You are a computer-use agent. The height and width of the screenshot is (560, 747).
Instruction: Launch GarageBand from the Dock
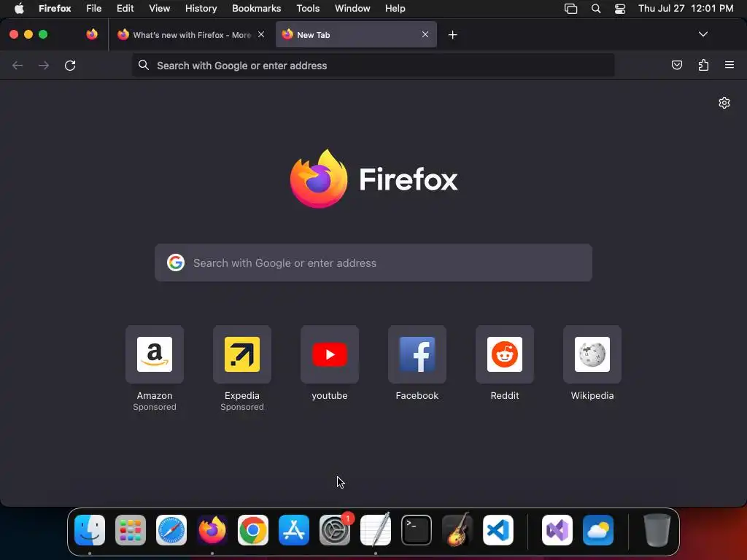pyautogui.click(x=457, y=529)
